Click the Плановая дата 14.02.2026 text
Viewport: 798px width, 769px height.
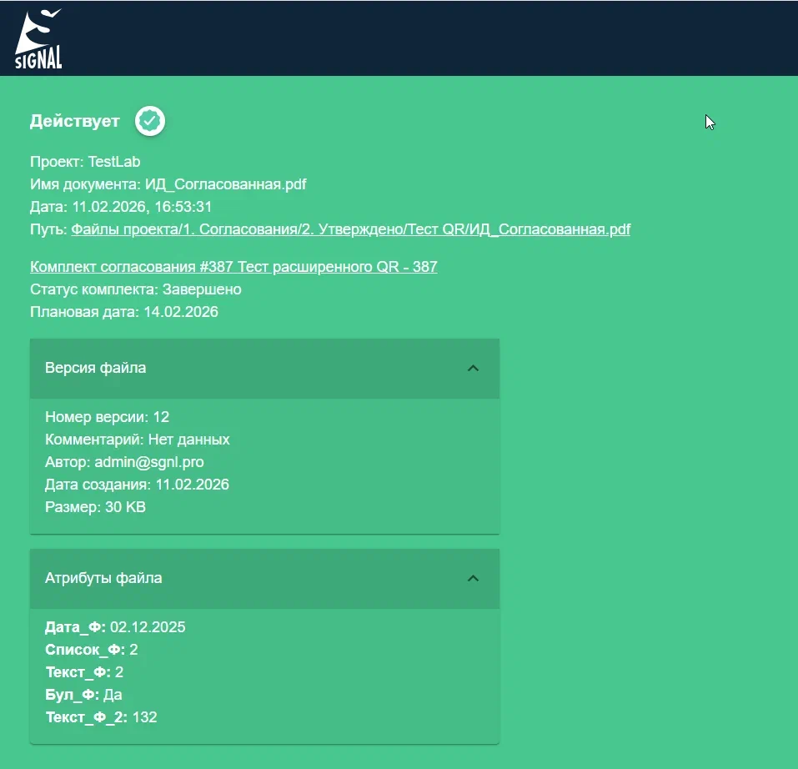point(123,312)
